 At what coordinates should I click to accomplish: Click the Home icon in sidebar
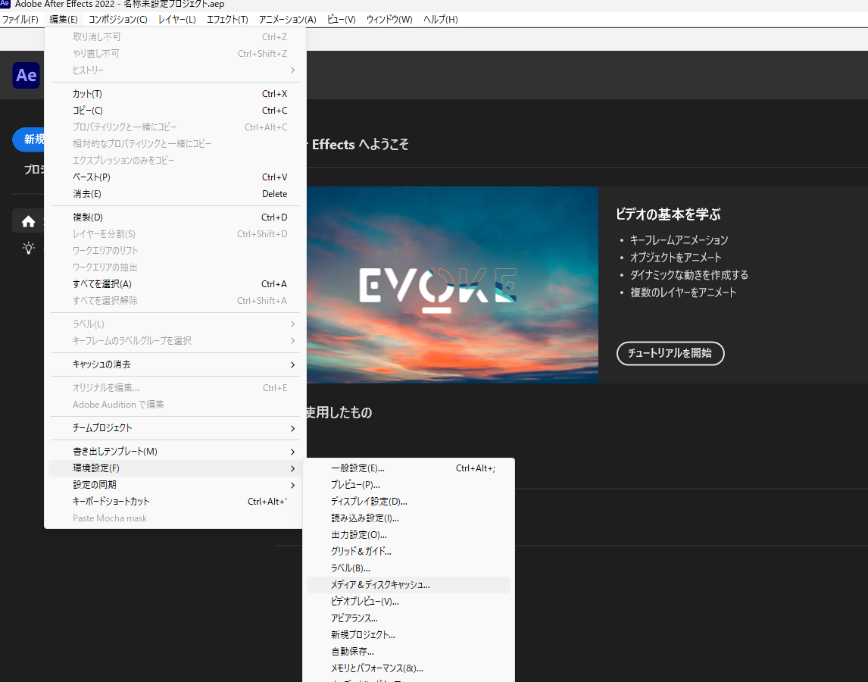[29, 221]
